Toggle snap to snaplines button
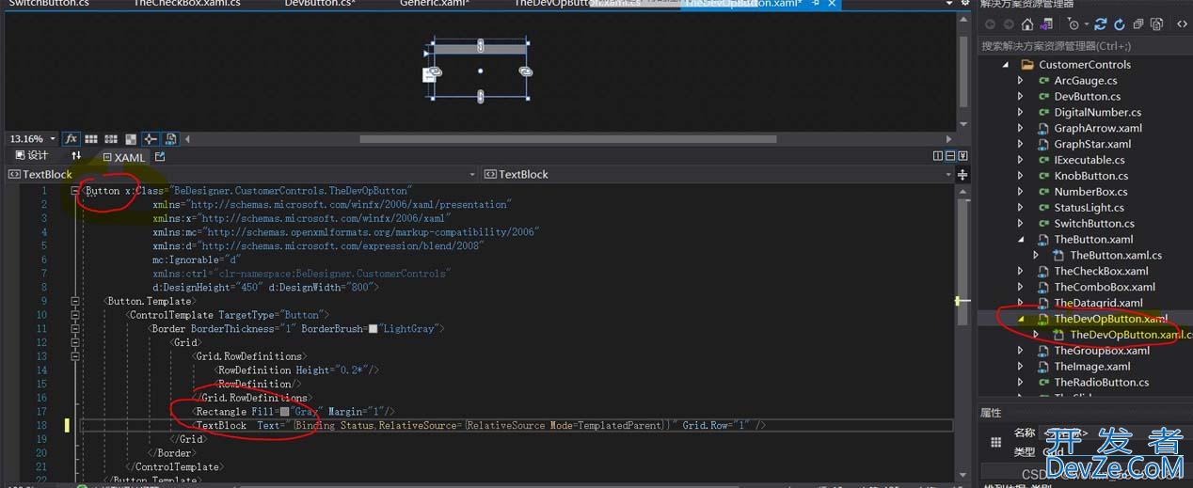Screen dimensions: 1193x488 pos(151,139)
